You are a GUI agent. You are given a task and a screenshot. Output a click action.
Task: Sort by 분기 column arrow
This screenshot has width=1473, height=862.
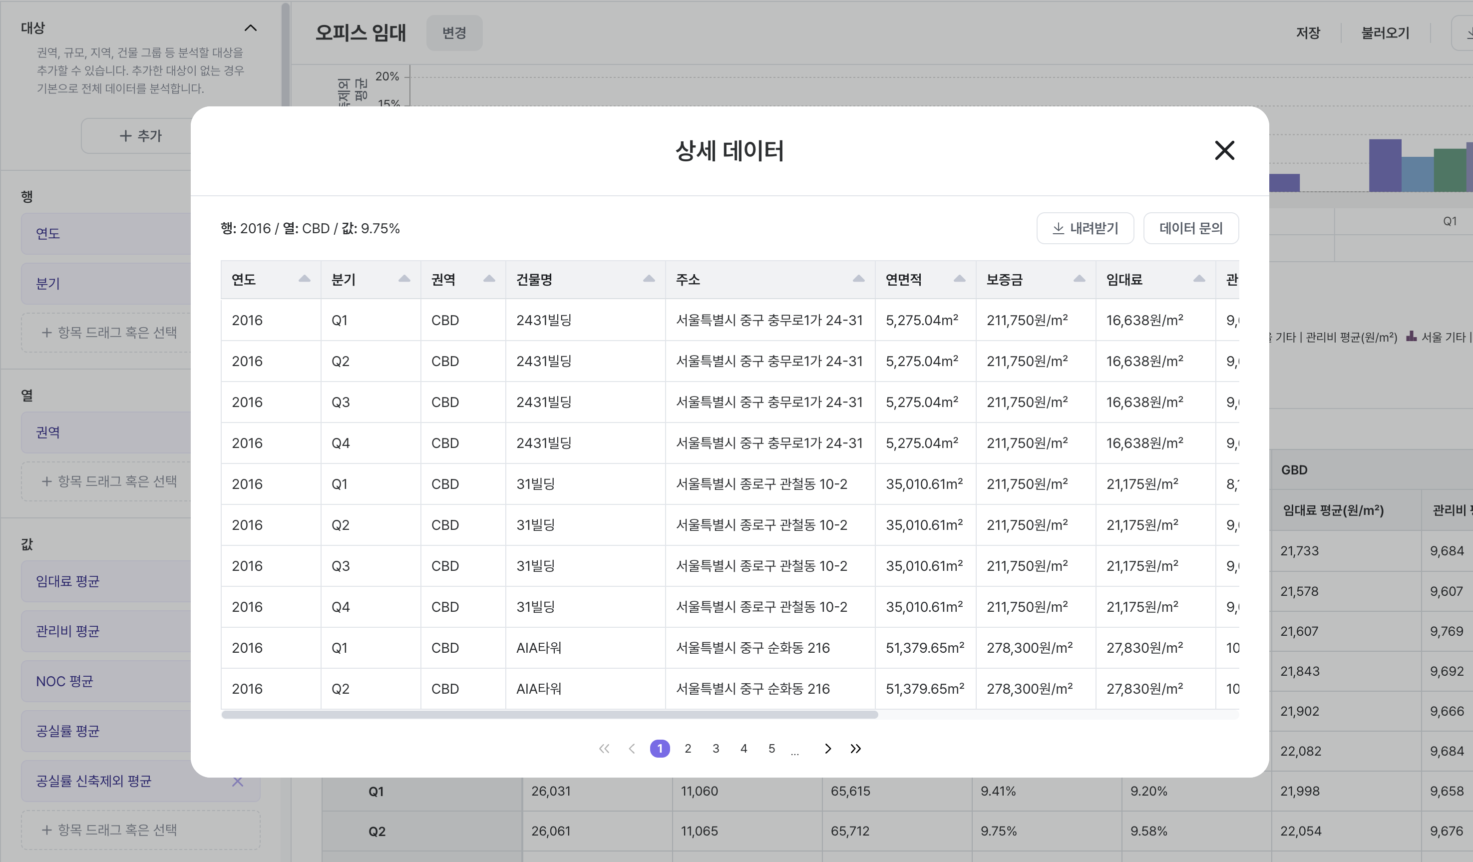tap(404, 279)
